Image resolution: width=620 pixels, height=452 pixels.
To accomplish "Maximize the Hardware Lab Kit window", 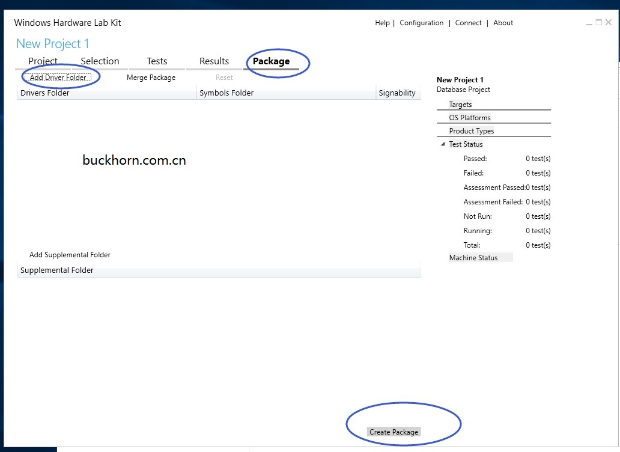I will [x=598, y=23].
